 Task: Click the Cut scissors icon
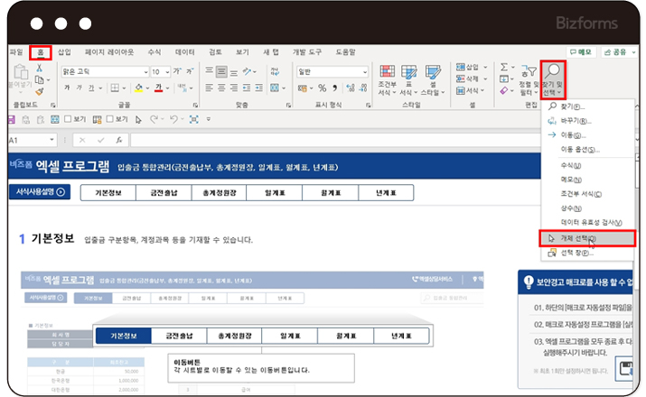(40, 69)
